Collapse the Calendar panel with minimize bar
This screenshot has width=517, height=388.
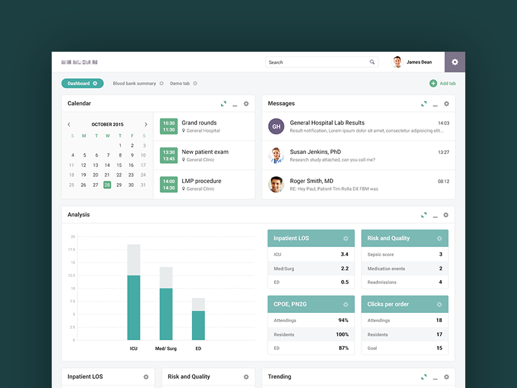pos(235,105)
